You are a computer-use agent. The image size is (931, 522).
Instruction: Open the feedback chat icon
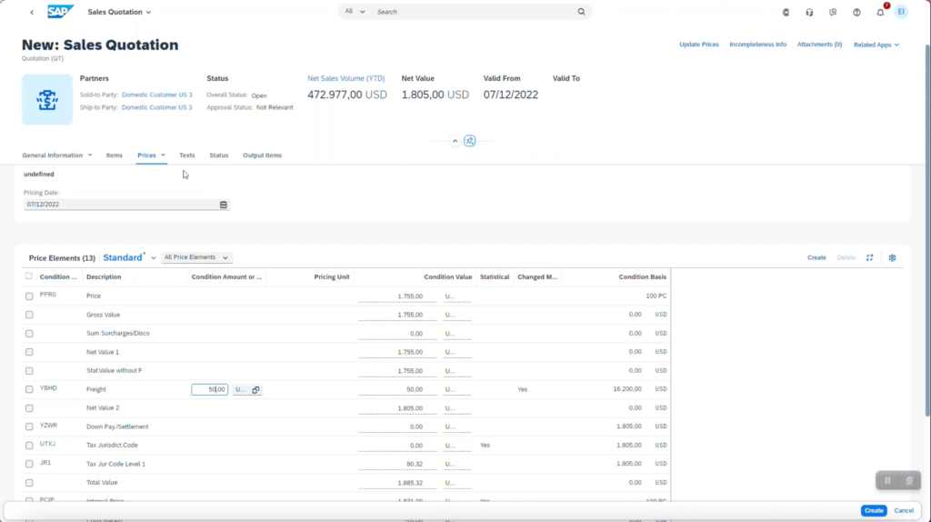833,12
